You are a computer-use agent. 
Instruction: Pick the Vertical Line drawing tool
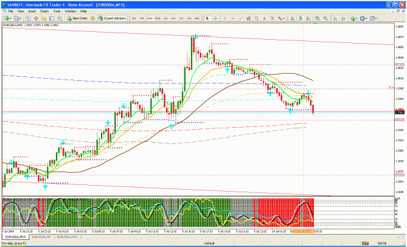(x=225, y=18)
